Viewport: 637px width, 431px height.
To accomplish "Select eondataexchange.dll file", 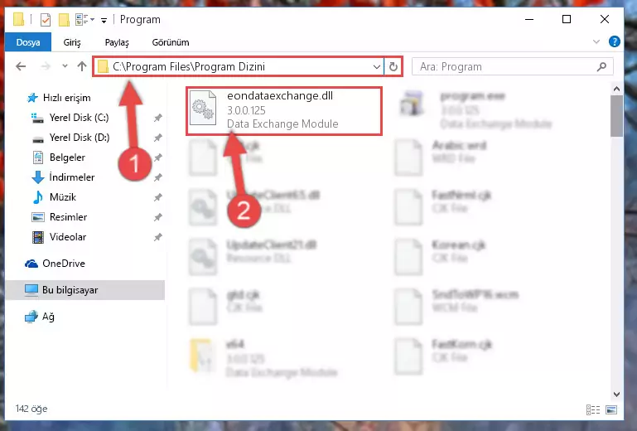I will [284, 110].
